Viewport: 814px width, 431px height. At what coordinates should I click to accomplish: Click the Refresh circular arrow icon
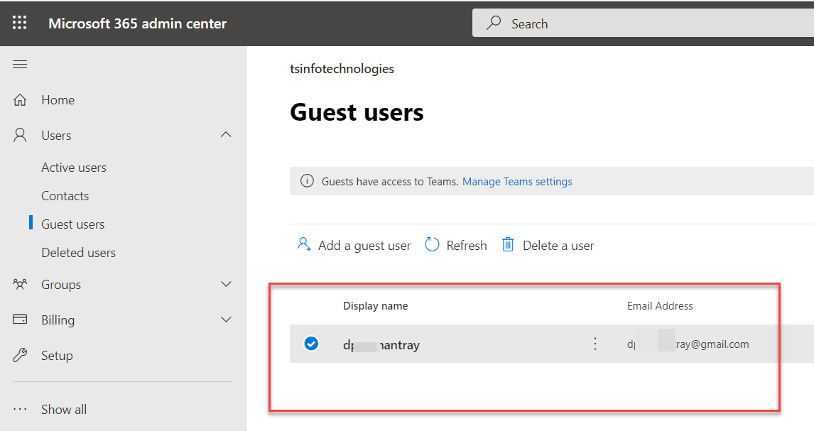click(x=432, y=245)
